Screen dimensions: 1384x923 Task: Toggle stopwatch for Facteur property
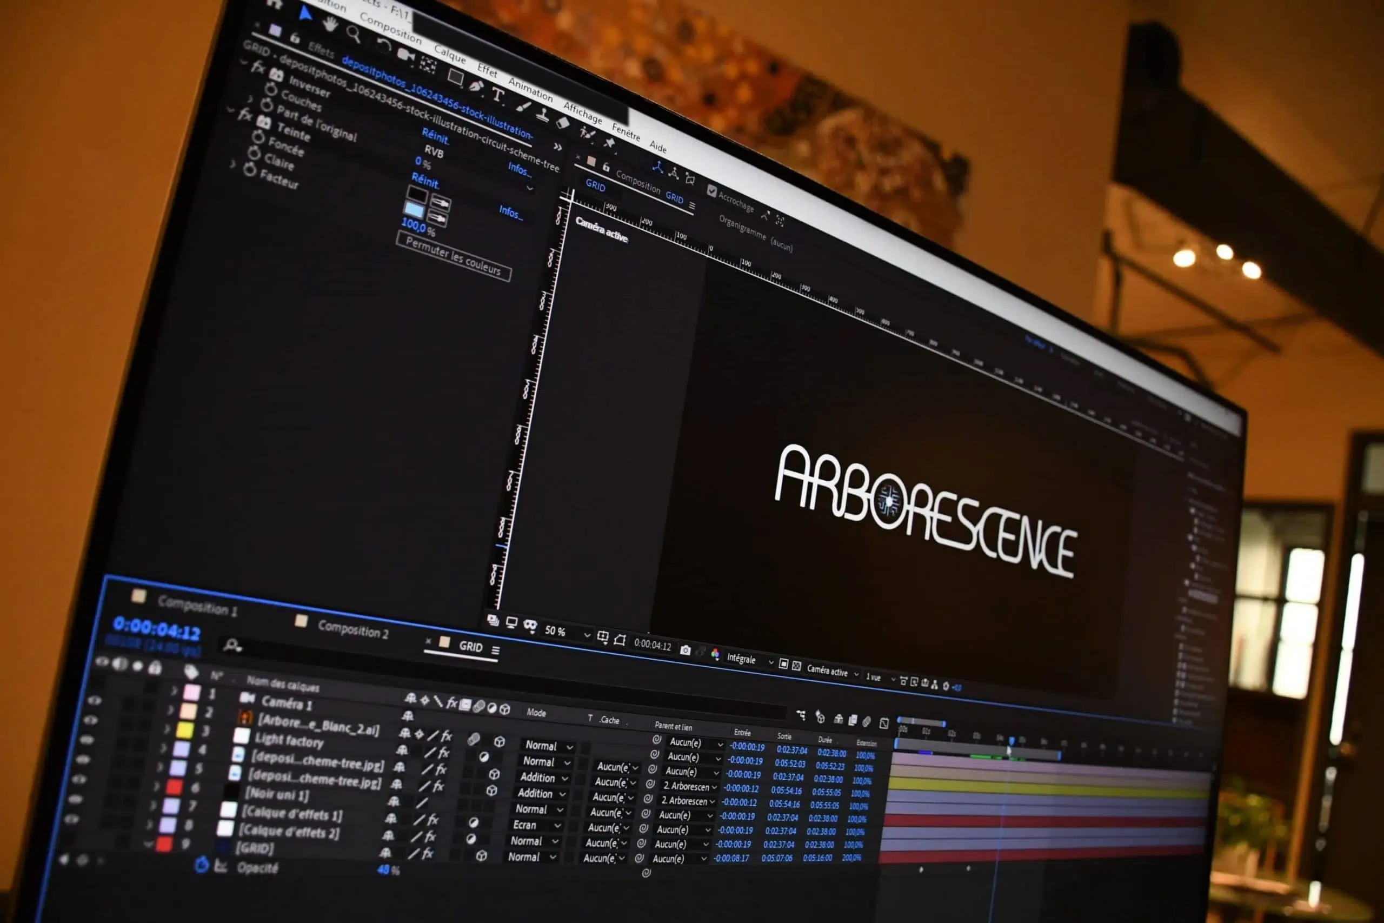click(x=249, y=170)
